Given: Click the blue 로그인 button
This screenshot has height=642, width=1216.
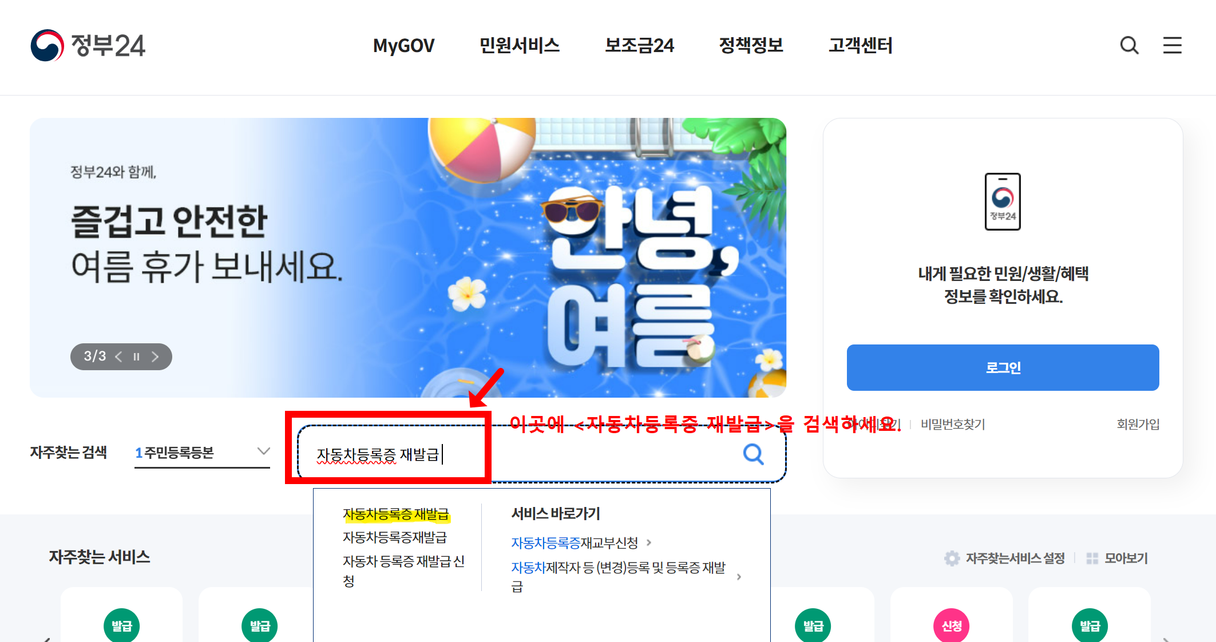Looking at the screenshot, I should click(1003, 367).
